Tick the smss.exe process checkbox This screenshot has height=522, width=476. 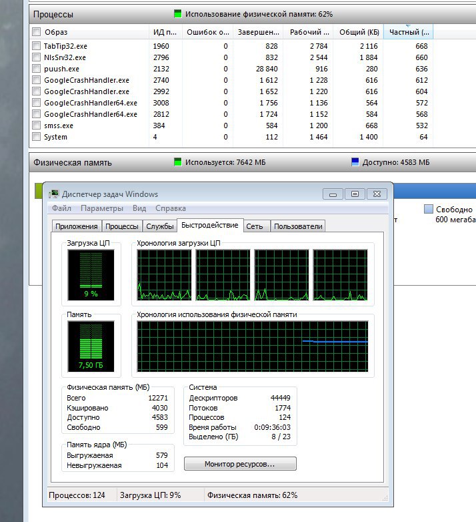click(x=36, y=125)
